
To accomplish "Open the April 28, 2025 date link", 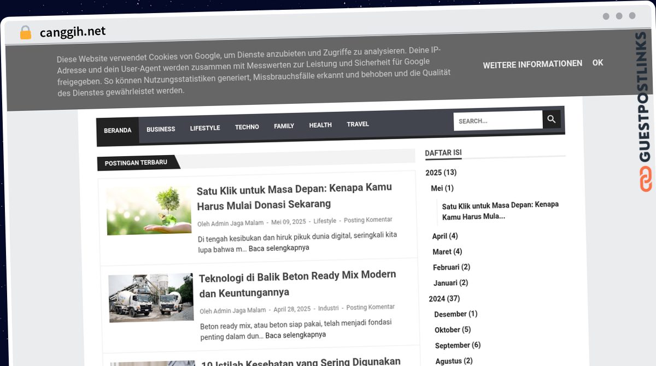I will pyautogui.click(x=292, y=309).
